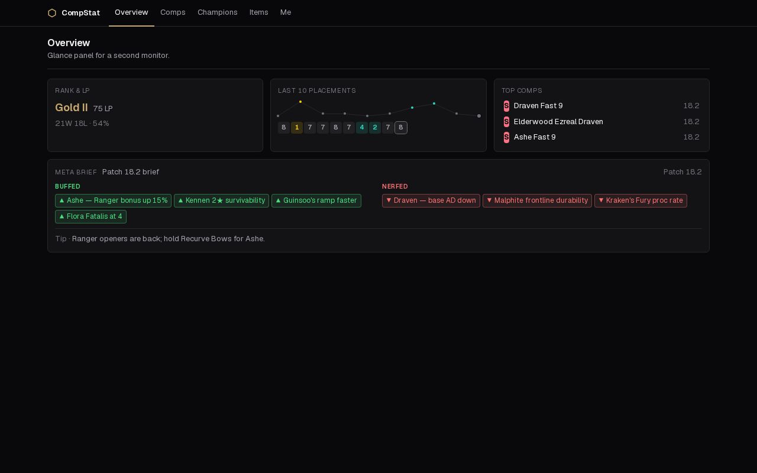Click the S tier badge beside Draven Fast 9
The image size is (757, 473).
coord(506,106)
